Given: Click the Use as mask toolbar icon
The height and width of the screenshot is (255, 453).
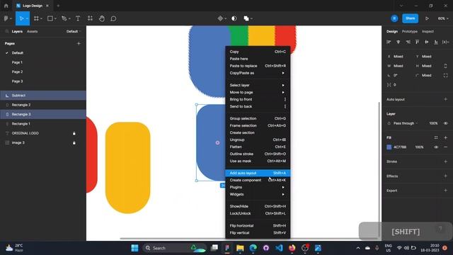Looking at the screenshot, I should click(234, 18).
